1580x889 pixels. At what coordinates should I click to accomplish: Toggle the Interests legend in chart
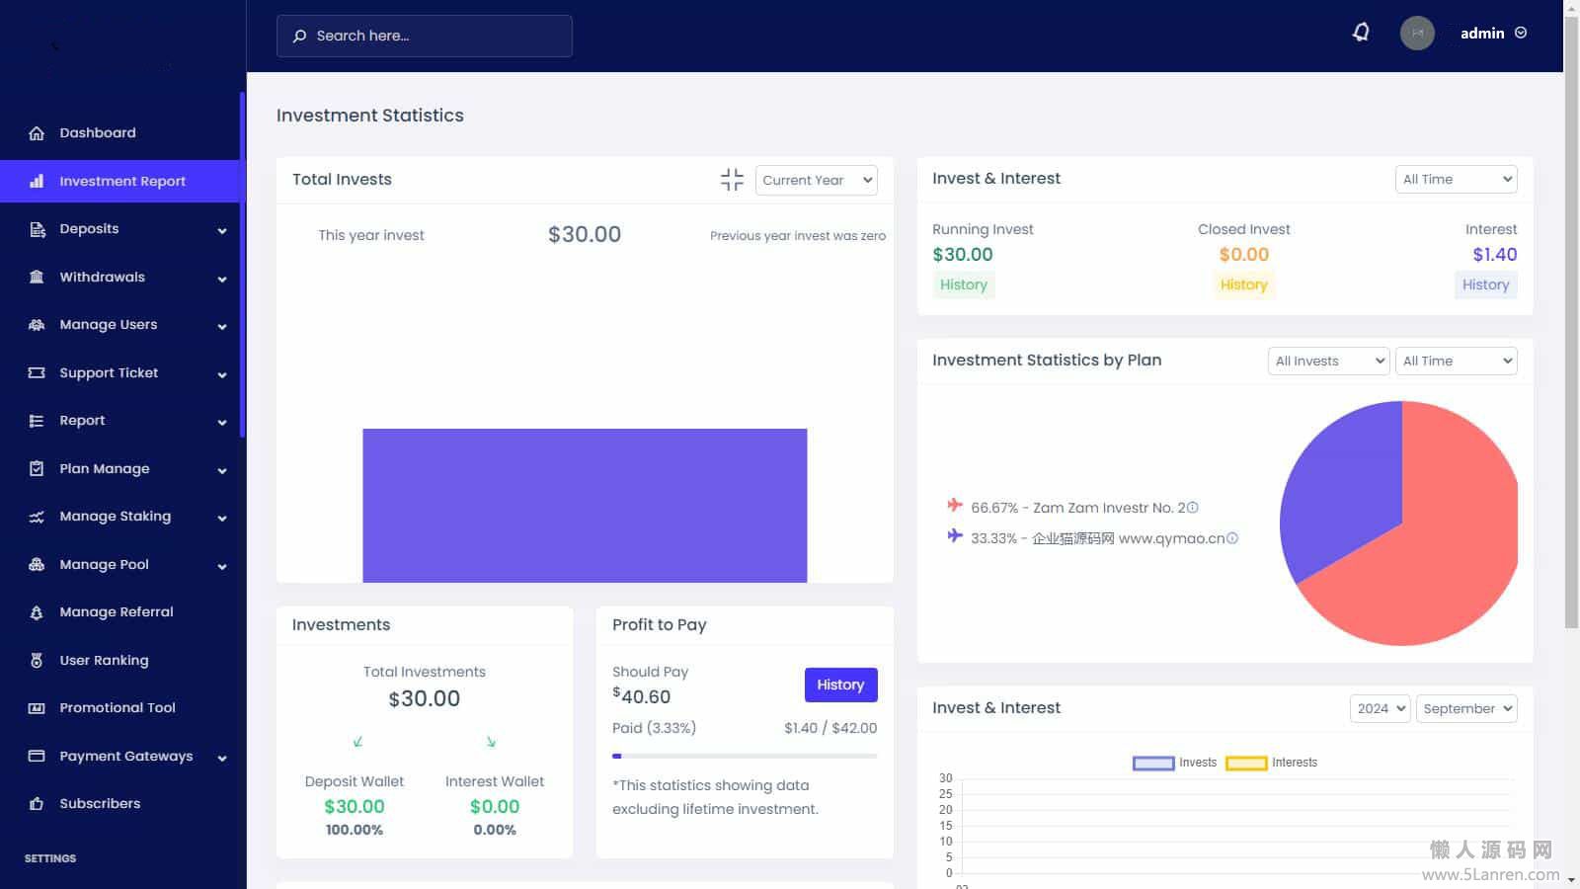point(1245,763)
